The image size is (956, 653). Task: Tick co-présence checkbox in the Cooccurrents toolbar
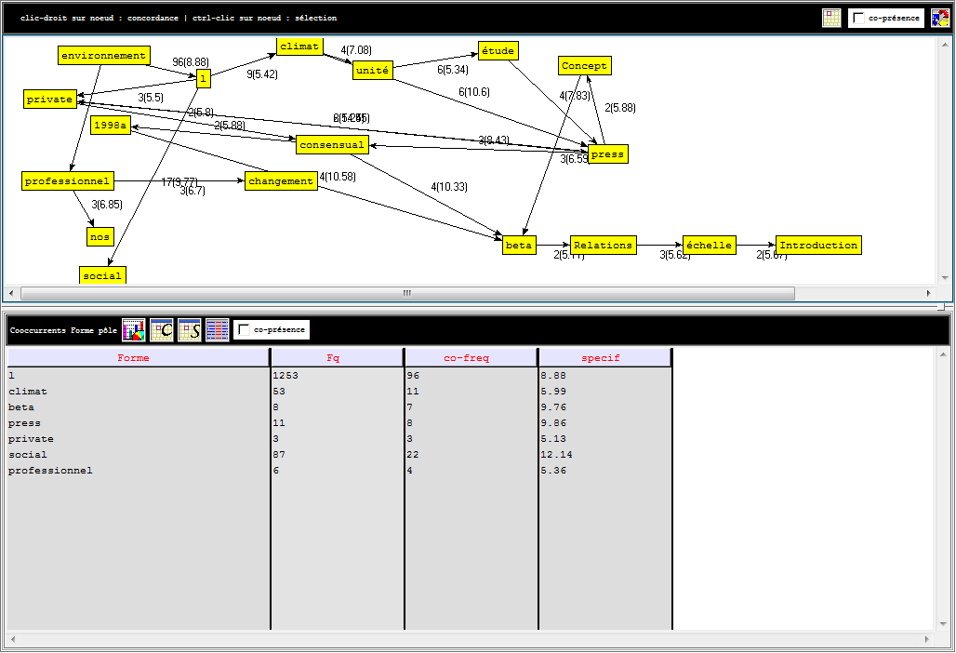(x=244, y=330)
